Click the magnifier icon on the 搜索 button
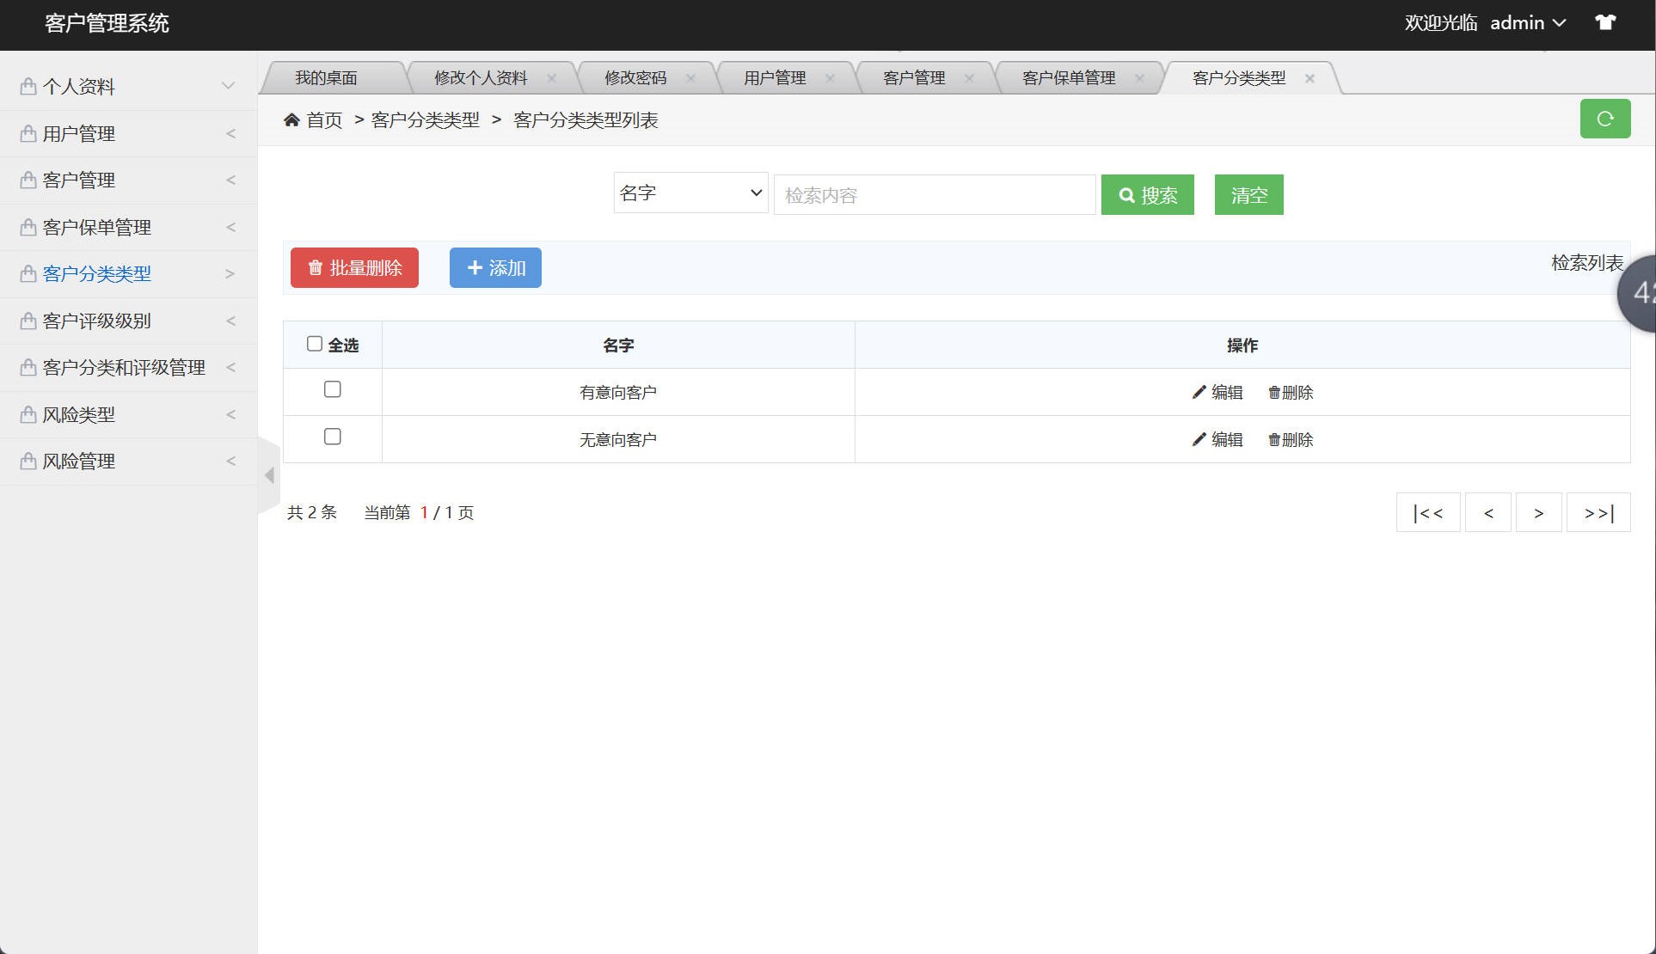 [1127, 195]
